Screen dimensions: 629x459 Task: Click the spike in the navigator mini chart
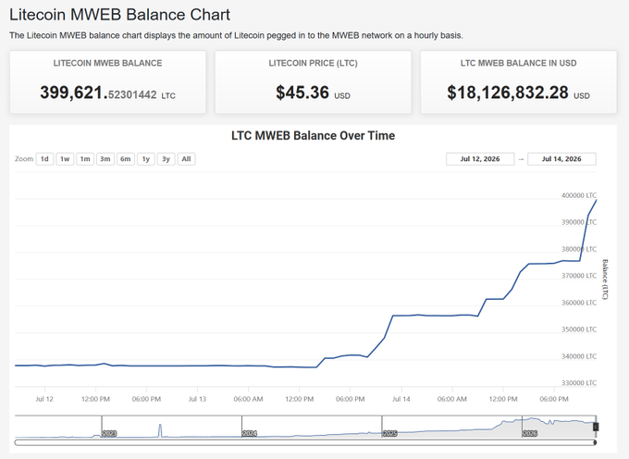click(160, 429)
